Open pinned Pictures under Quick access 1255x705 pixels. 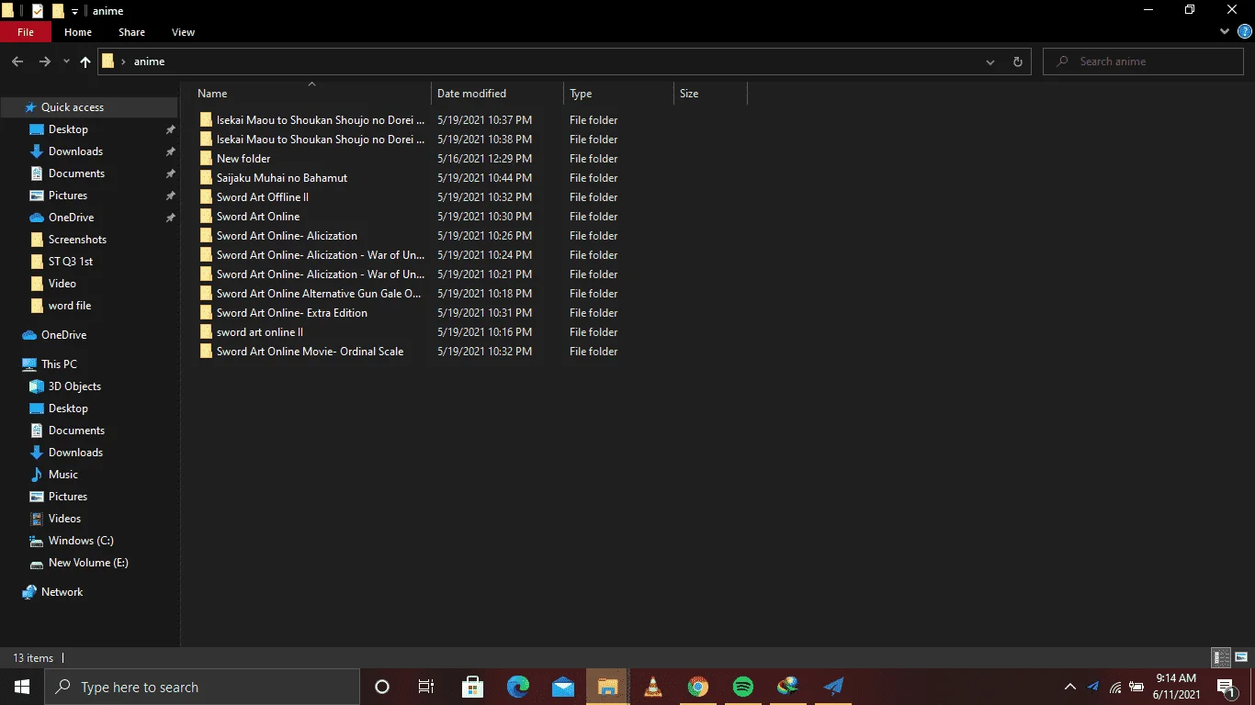point(68,196)
